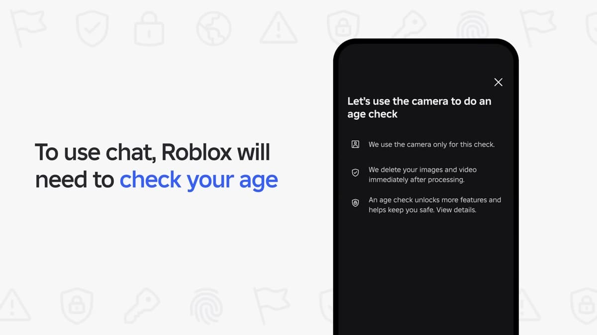Click the shield lock icon in the bottom-right corner
This screenshot has width=597, height=335.
[584, 305]
